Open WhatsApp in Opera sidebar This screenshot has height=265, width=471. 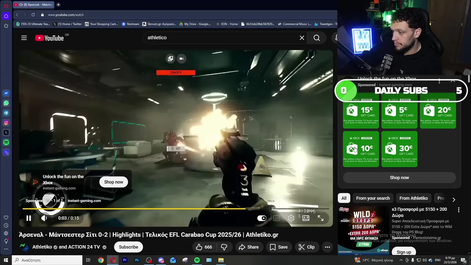[6, 103]
